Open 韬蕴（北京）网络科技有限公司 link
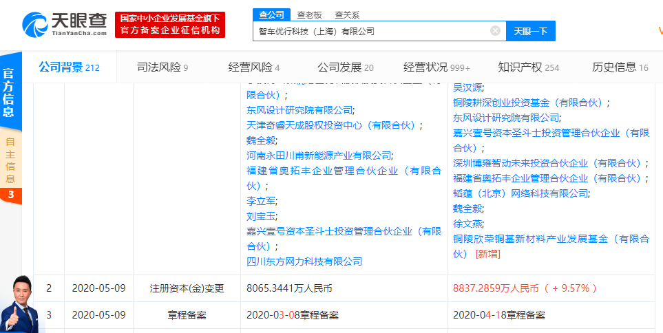Screen dimensions: 663x333 (521, 193)
